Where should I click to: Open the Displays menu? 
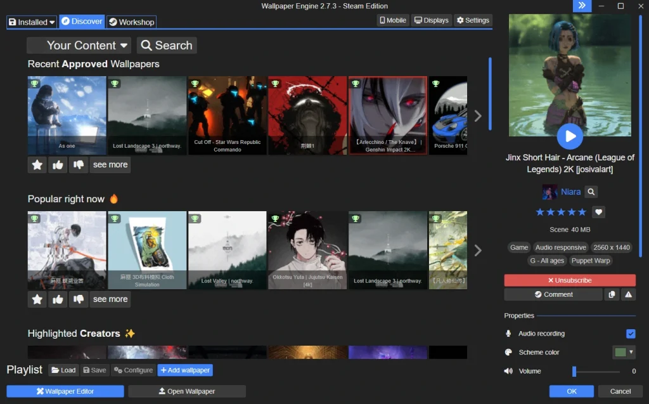point(431,20)
